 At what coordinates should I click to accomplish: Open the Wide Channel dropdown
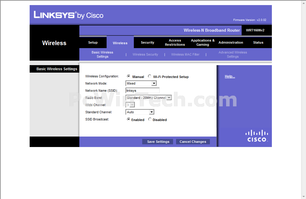(130, 105)
